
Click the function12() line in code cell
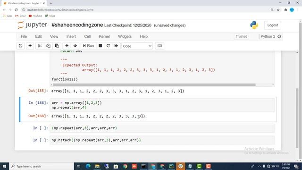(x=65, y=79)
